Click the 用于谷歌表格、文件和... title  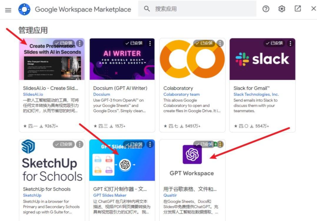tap(190, 189)
